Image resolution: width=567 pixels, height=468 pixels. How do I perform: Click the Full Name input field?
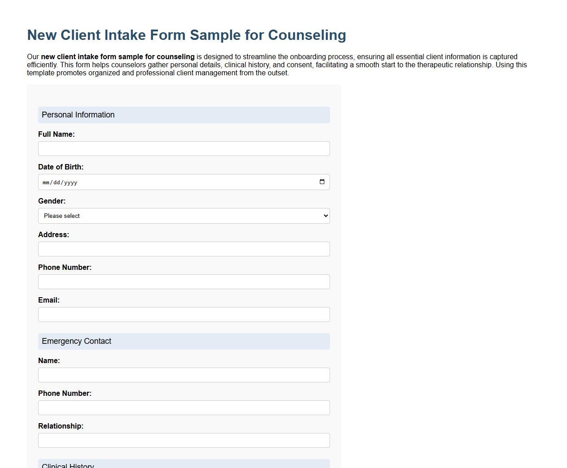(184, 148)
